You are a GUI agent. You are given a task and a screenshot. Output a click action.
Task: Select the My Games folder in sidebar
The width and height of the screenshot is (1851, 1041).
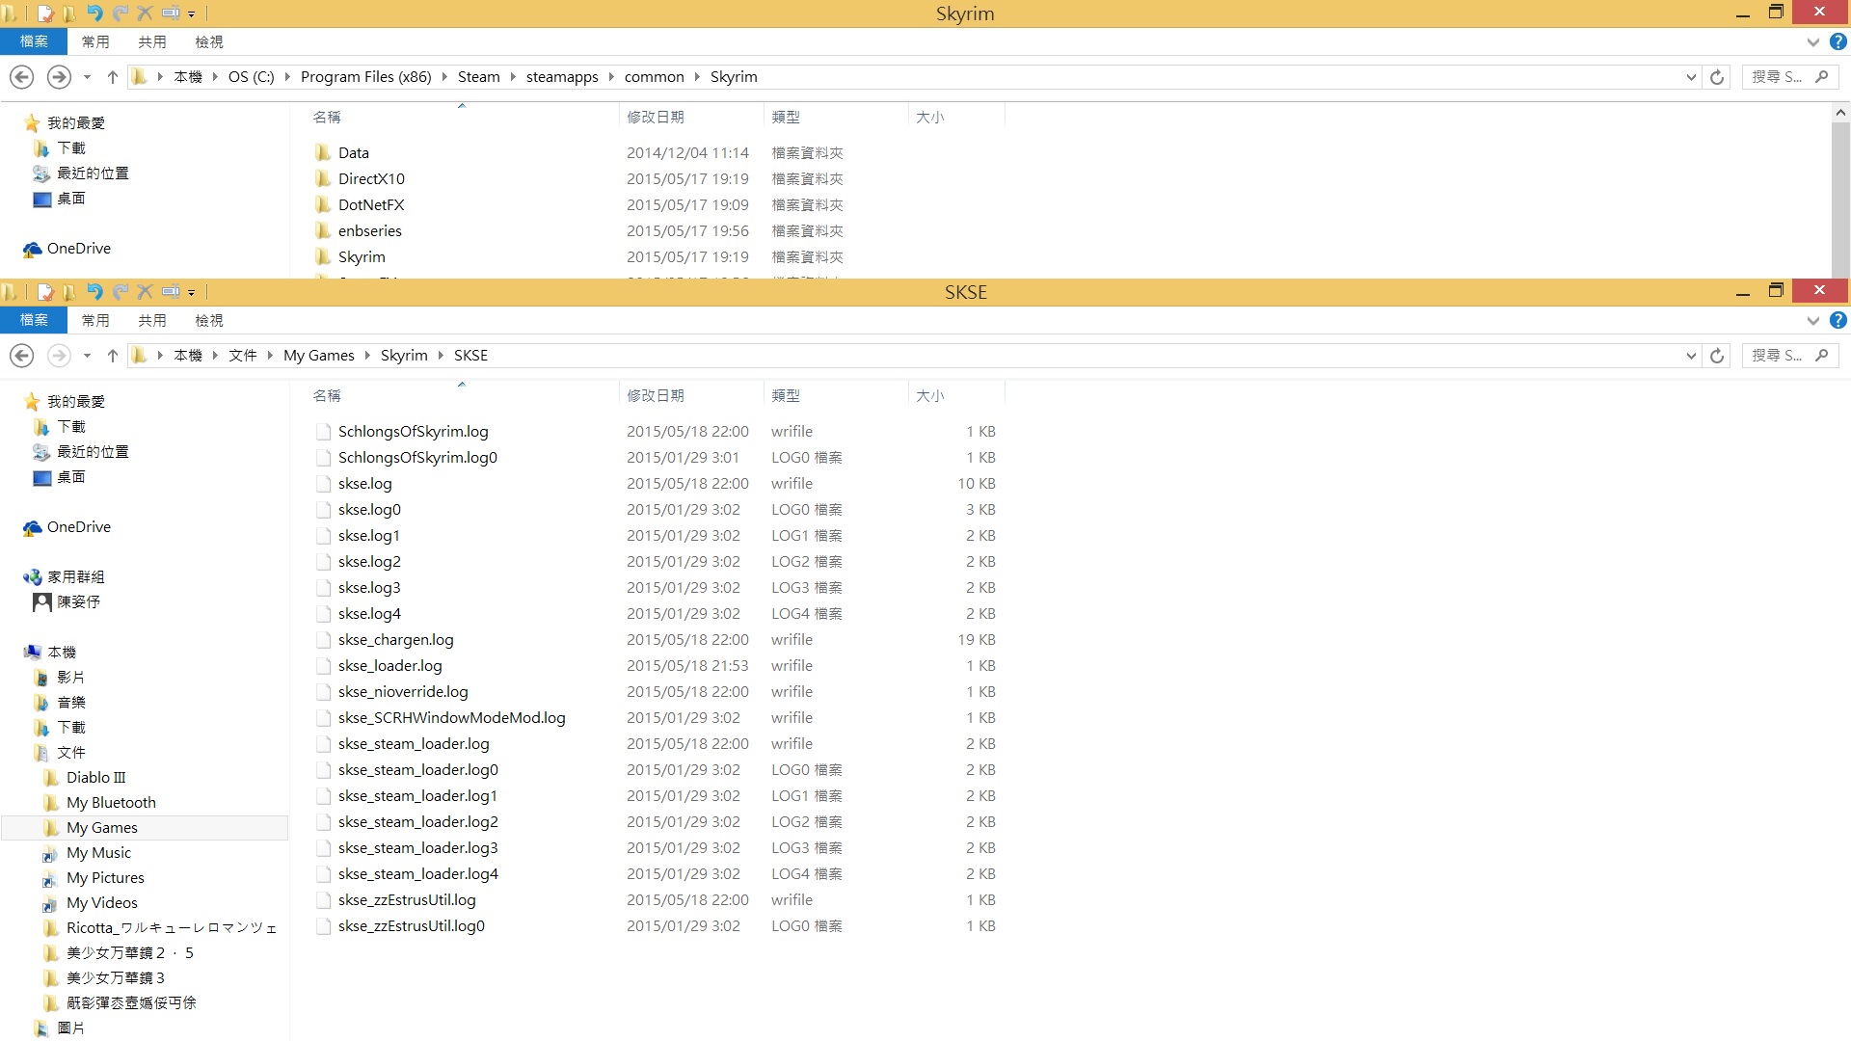click(99, 827)
